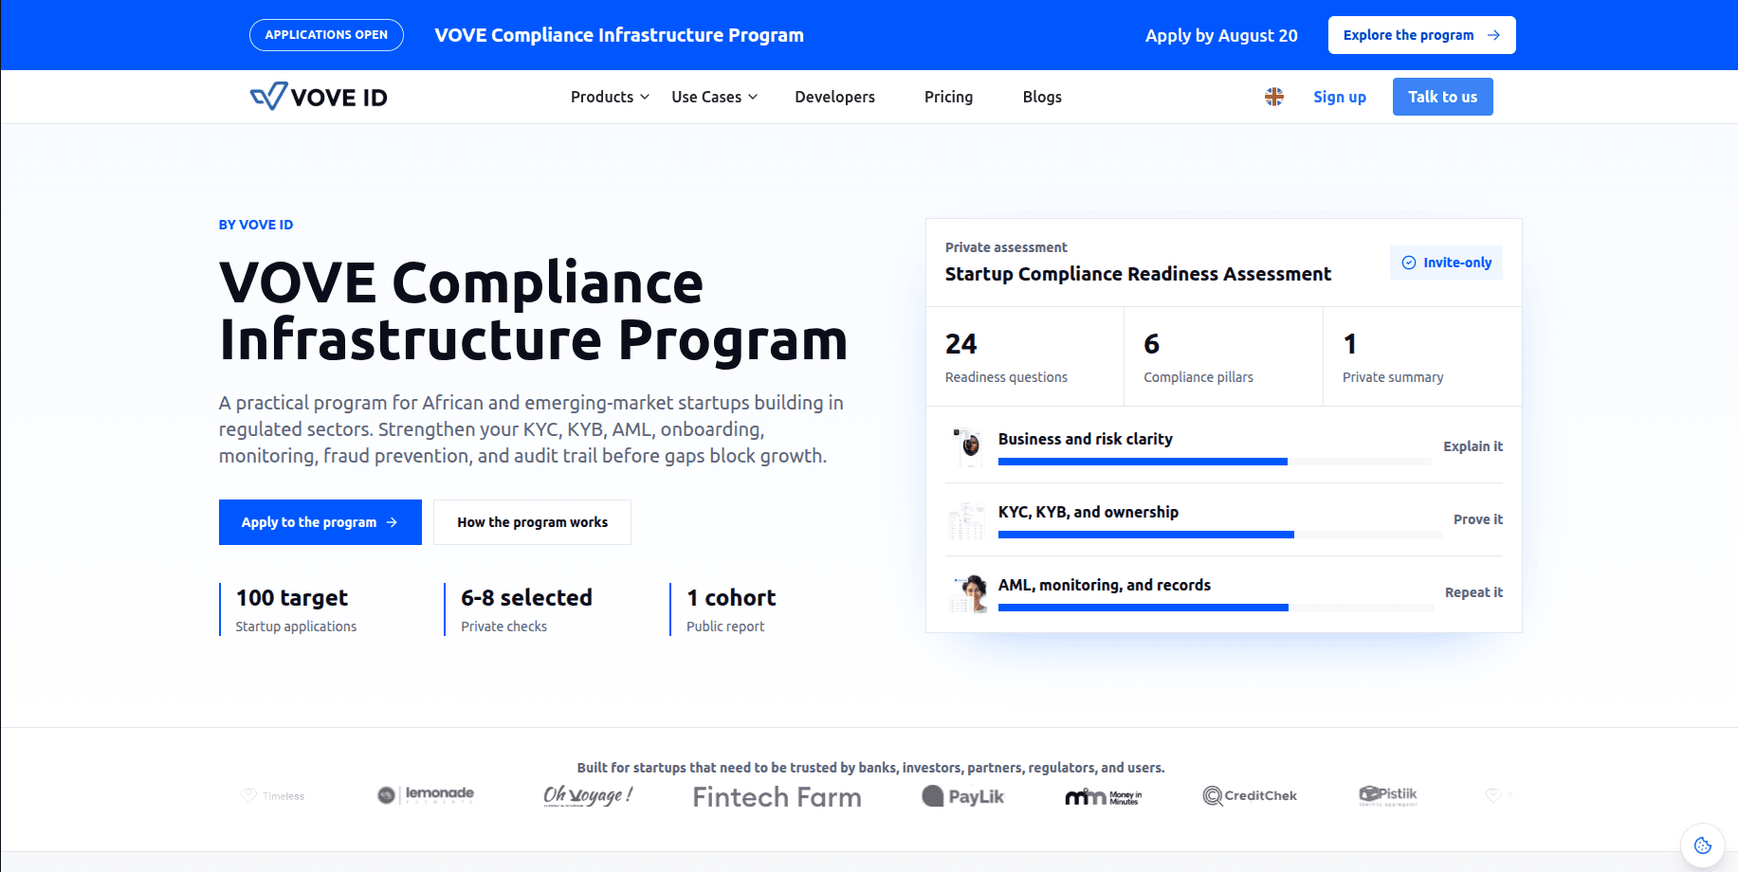Screen dimensions: 1738x872
Task: Click the Oh Voyage partner logo
Action: point(588,795)
